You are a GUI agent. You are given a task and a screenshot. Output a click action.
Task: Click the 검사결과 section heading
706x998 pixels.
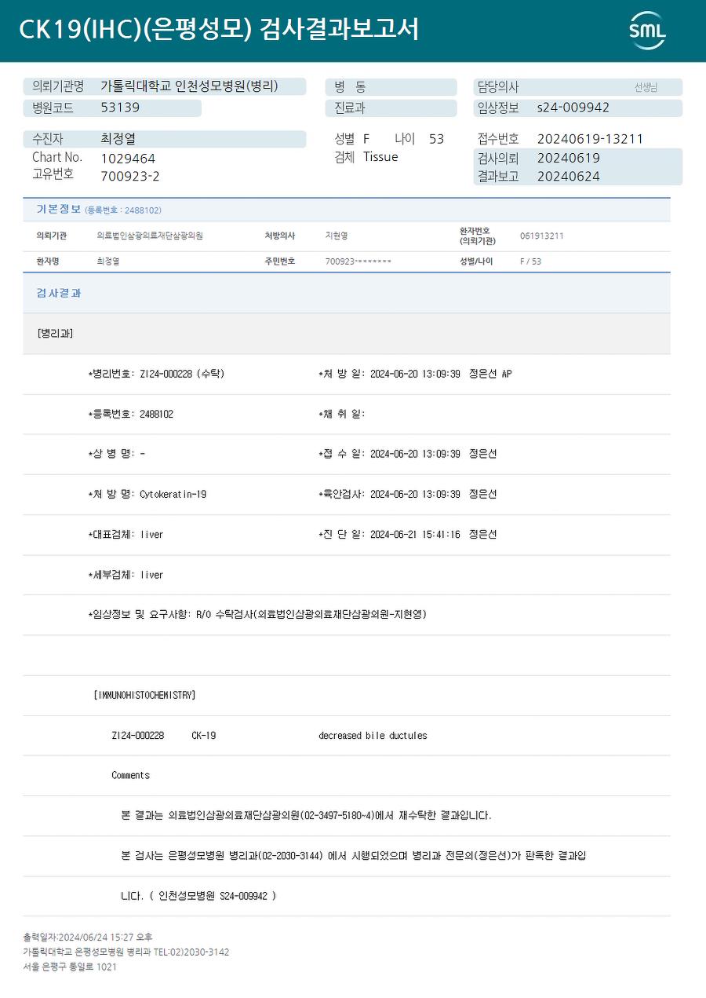(x=59, y=293)
